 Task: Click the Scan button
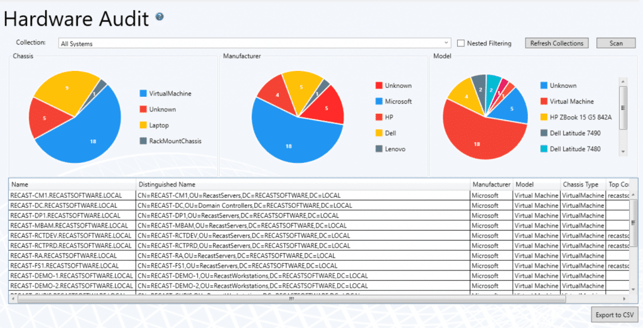(x=616, y=43)
